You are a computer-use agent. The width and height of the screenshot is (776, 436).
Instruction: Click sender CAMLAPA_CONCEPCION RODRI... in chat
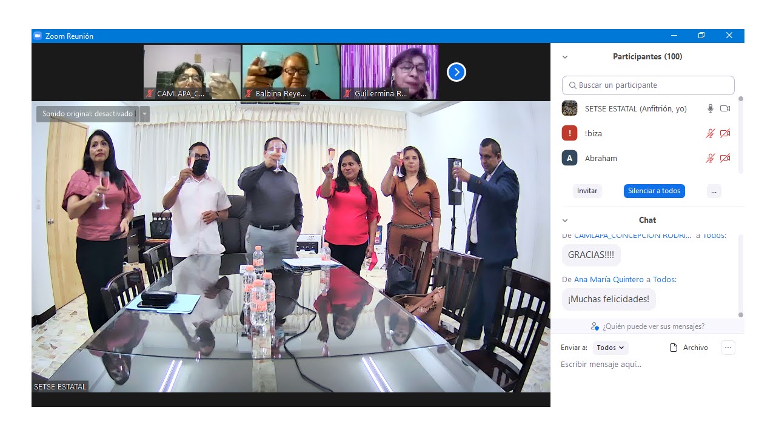tap(632, 236)
